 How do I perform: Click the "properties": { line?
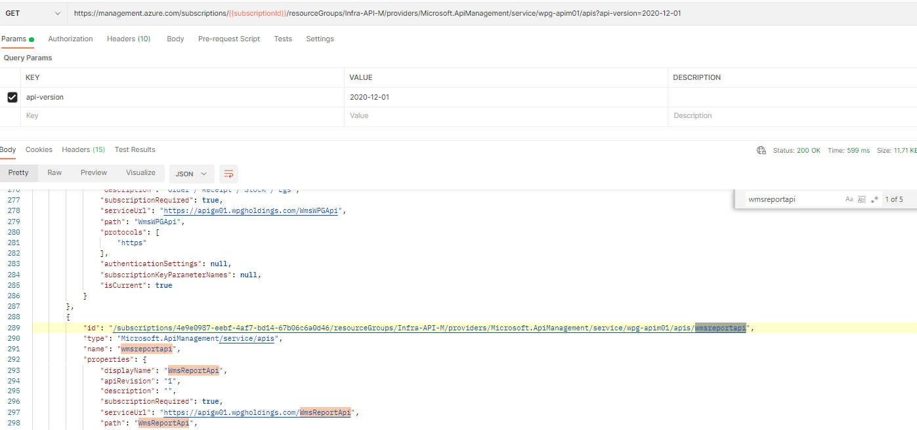[115, 360]
